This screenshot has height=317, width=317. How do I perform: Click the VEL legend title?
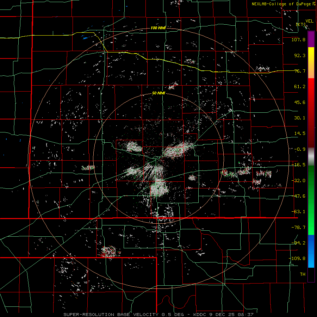(x=310, y=21)
